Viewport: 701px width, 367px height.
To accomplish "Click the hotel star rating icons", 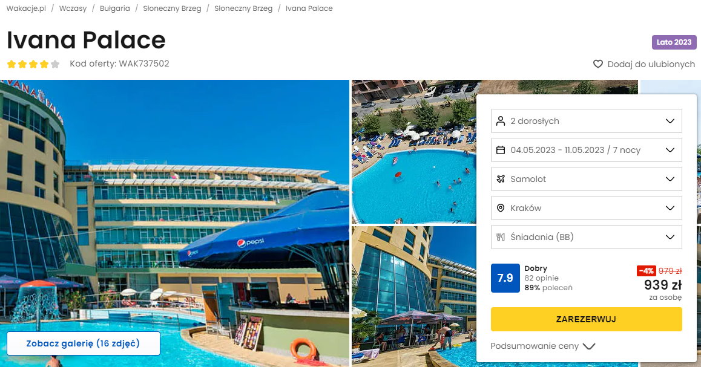I will click(33, 64).
